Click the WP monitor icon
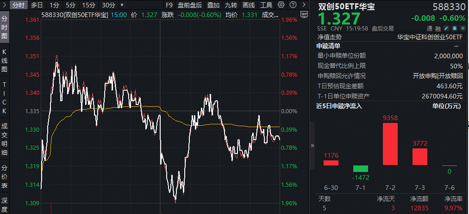Image resolution: width=469 pixels, height=214 pixels. (304, 14)
